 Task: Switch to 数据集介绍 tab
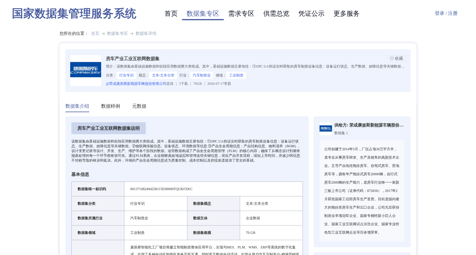pyautogui.click(x=77, y=106)
